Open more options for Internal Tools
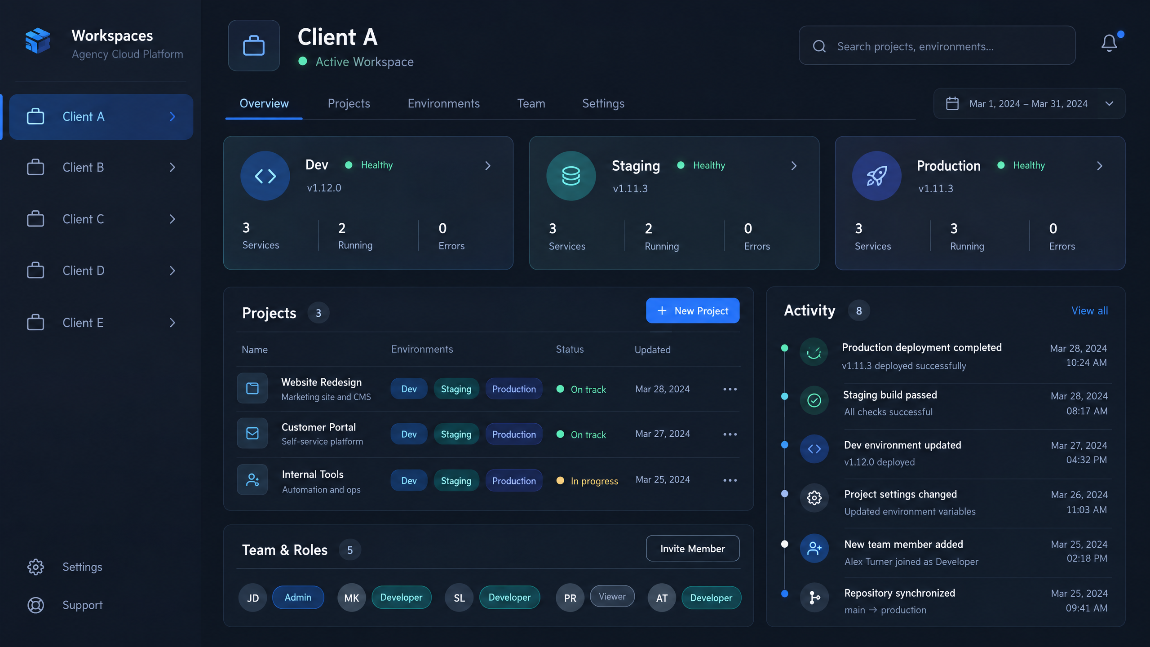 730,480
